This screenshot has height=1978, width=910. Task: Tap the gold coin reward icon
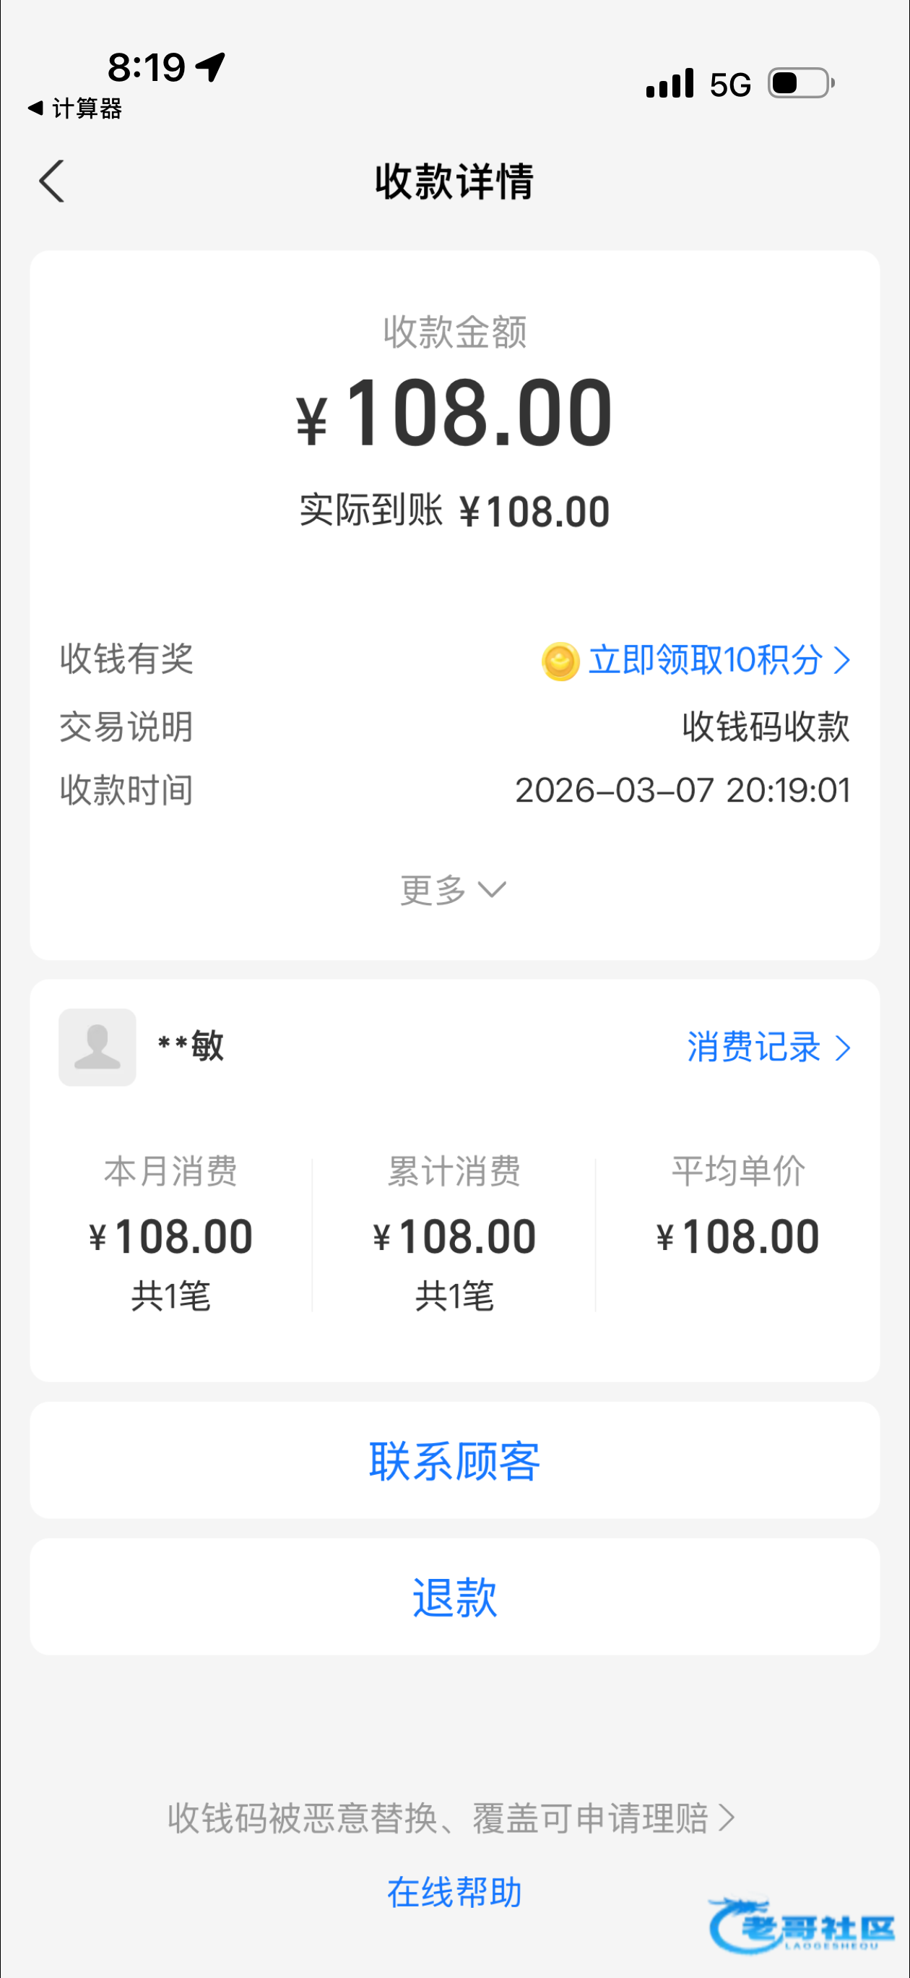[x=560, y=661]
